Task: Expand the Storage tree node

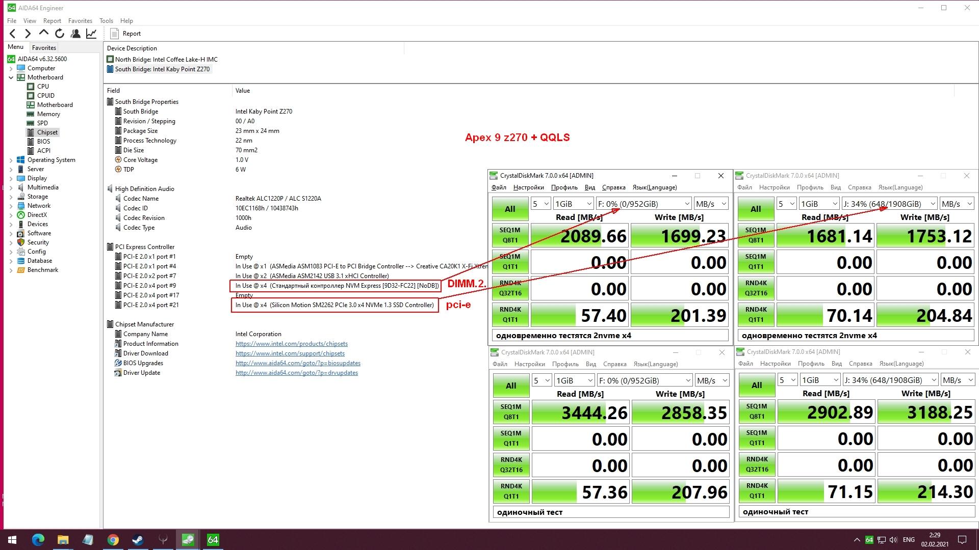Action: 11,197
